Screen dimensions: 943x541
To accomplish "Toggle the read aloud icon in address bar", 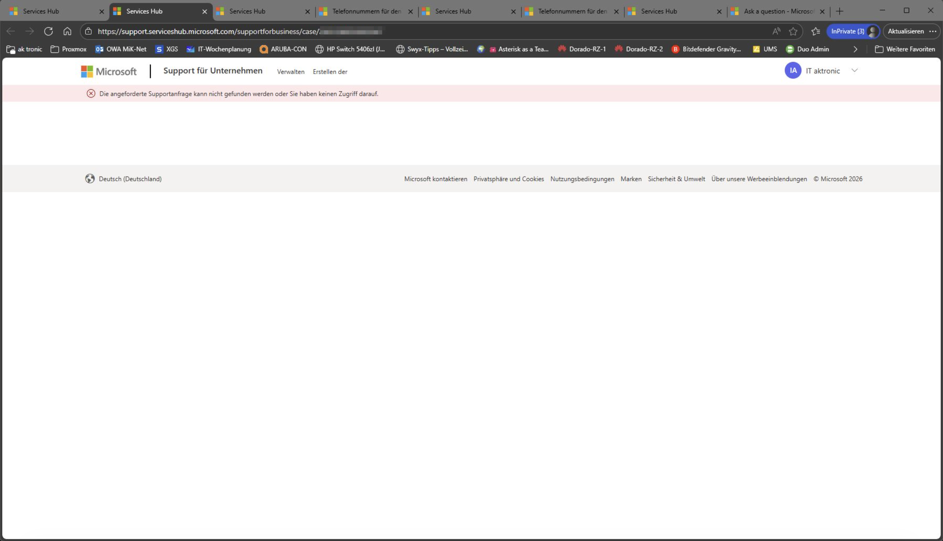I will [776, 31].
